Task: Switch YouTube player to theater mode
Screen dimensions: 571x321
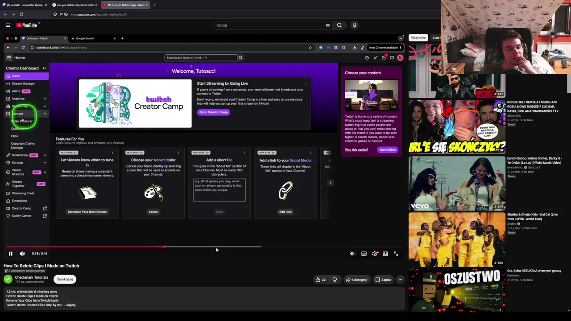Action: 385,254
